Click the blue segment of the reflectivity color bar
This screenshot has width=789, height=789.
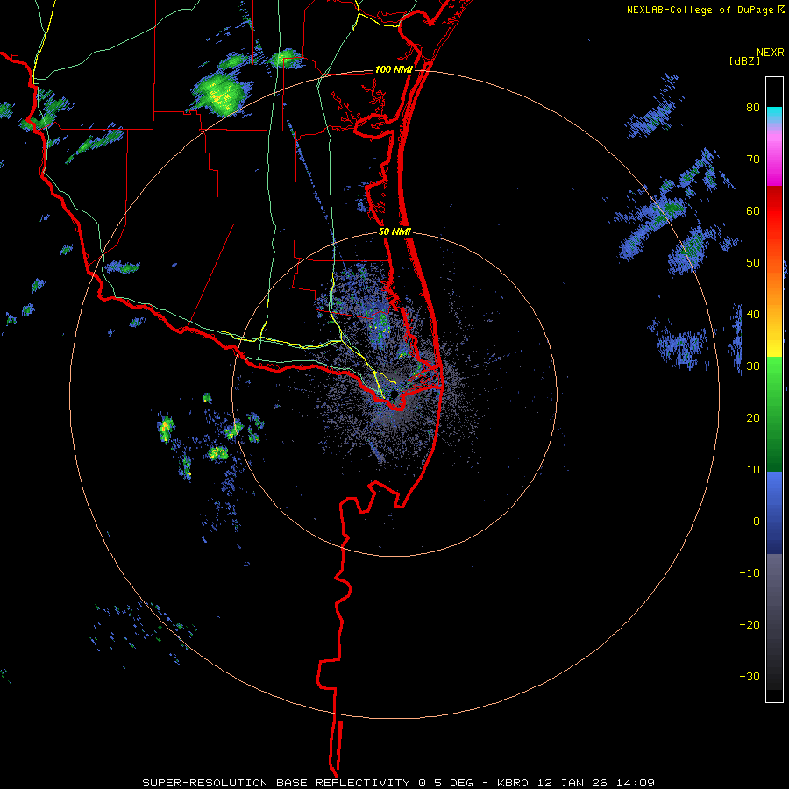click(774, 513)
